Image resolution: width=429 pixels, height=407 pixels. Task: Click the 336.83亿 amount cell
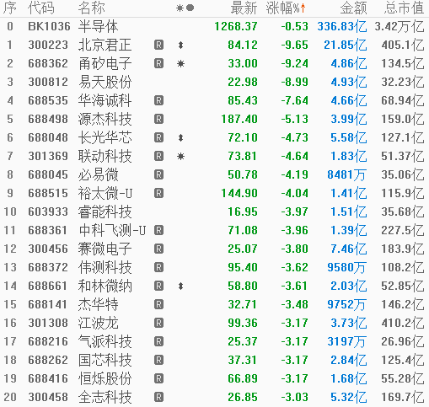[x=342, y=26]
